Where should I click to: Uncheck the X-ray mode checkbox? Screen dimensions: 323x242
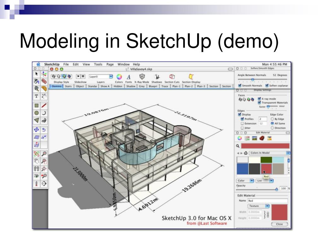tap(259, 99)
